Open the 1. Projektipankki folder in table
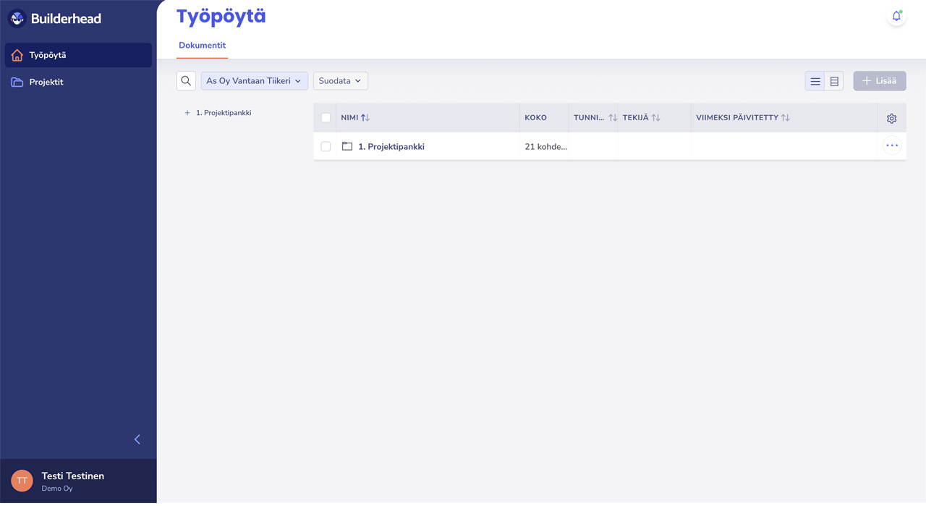The image size is (926, 506). pos(391,147)
